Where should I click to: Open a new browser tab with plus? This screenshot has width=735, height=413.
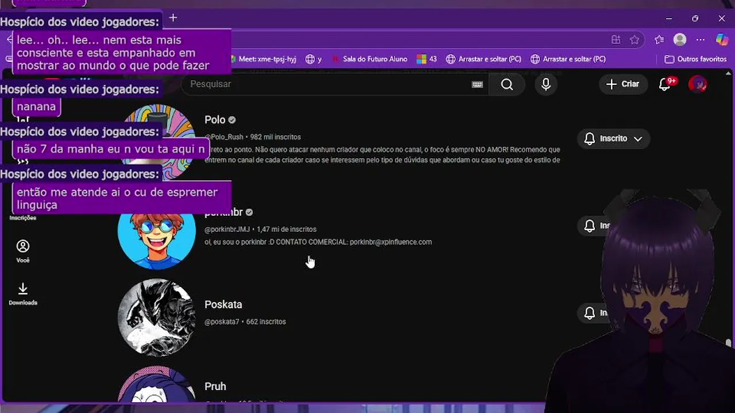click(173, 18)
